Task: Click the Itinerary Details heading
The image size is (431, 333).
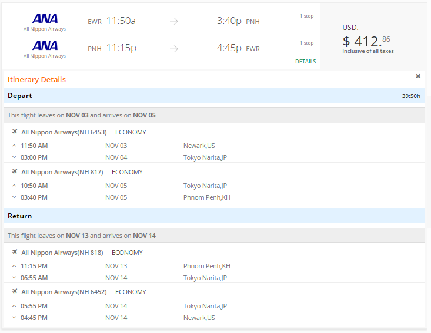Action: (36, 80)
